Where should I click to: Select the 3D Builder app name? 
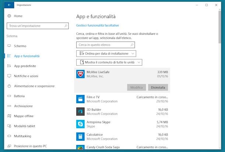click(94, 109)
